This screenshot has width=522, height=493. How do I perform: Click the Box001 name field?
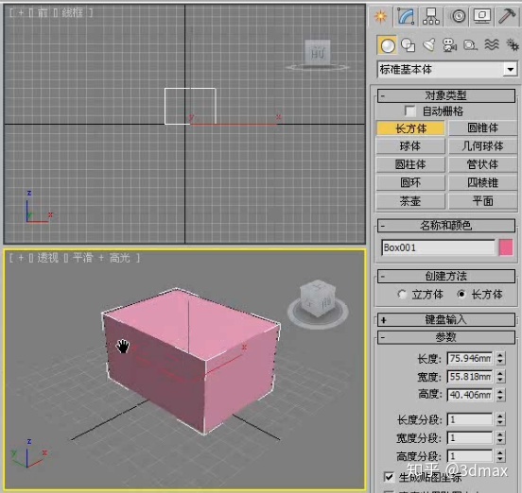[438, 247]
